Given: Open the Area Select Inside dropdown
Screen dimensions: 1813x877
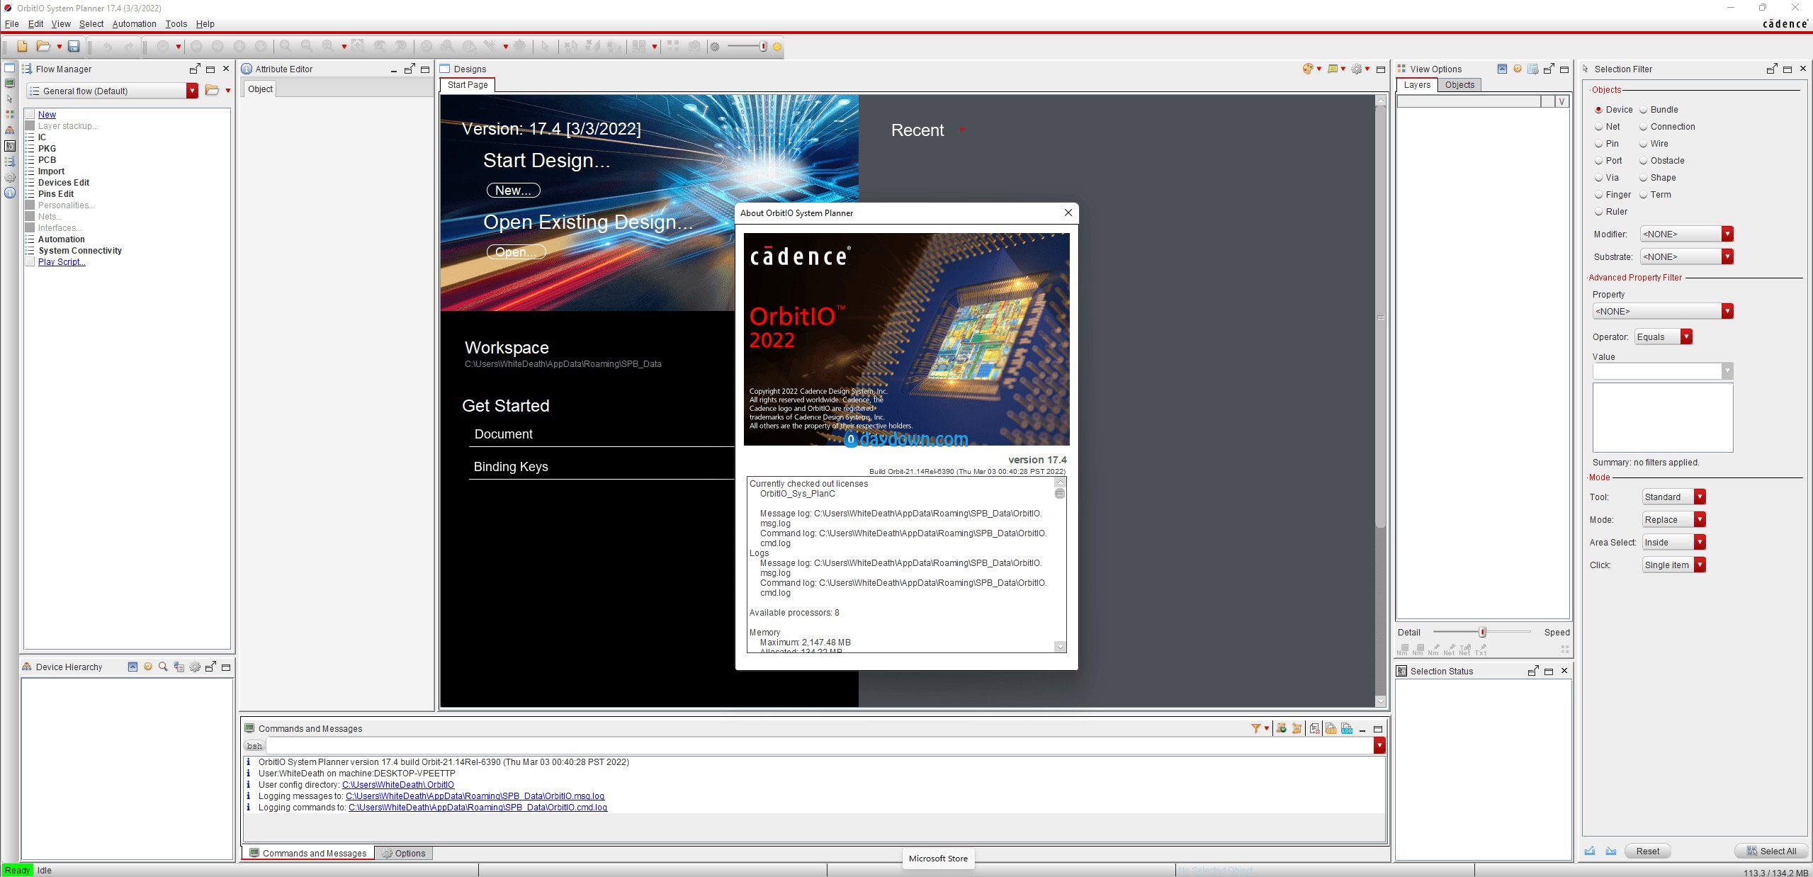Looking at the screenshot, I should coord(1673,542).
